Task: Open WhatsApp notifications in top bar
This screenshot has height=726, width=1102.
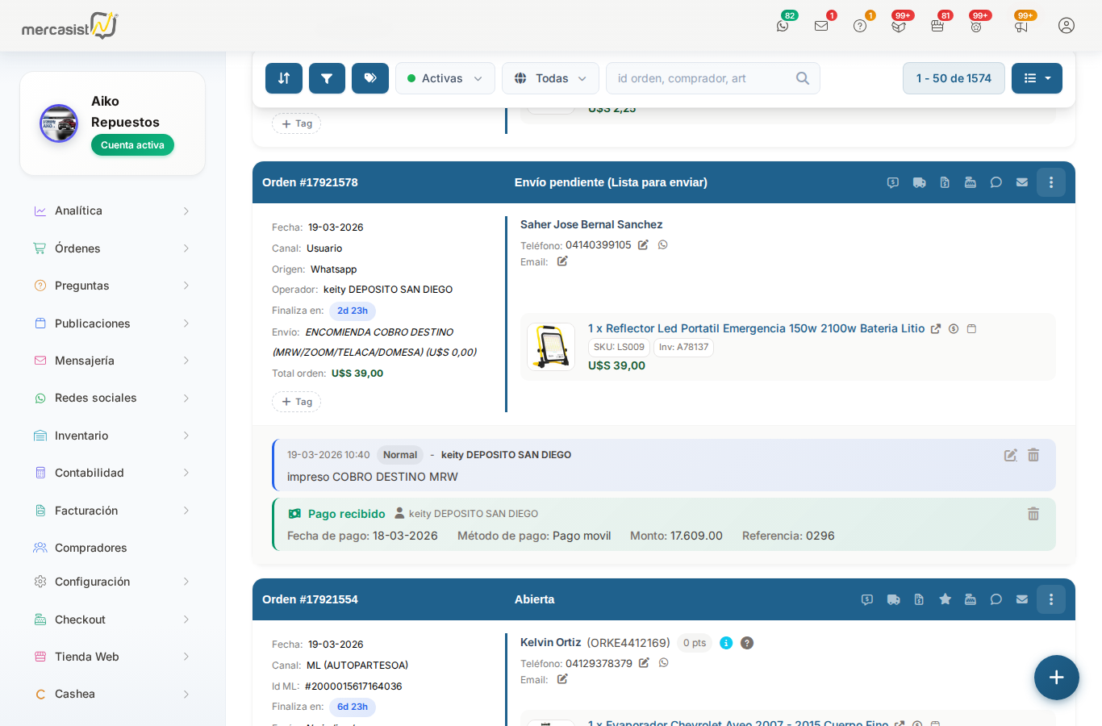Action: [x=783, y=26]
